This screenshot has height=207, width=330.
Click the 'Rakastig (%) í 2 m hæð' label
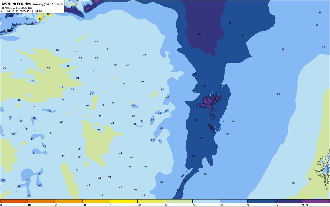[47, 4]
